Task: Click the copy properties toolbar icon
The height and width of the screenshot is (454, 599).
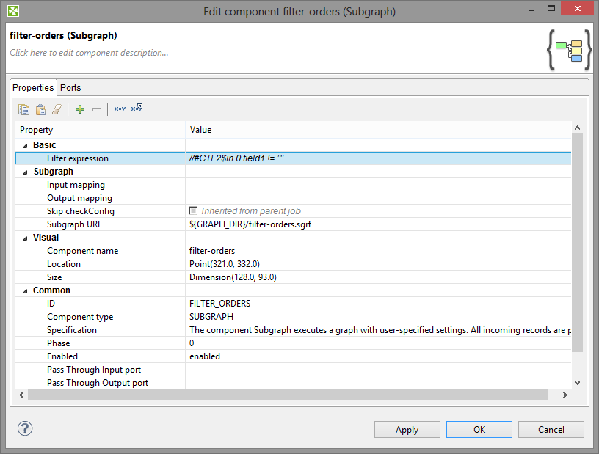Action: click(x=24, y=109)
